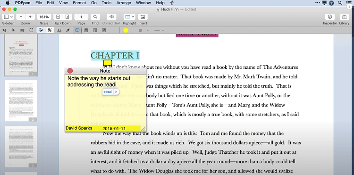Select the text box tool
This screenshot has height=175, width=354.
tap(59, 30)
